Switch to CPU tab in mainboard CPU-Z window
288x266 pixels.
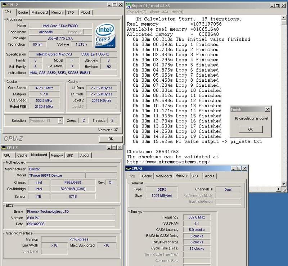[7, 155]
